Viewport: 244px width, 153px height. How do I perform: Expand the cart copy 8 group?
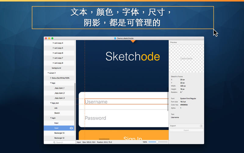53,63
